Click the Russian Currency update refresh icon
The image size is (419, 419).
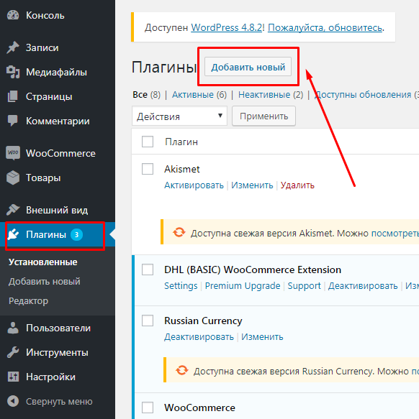coord(182,370)
